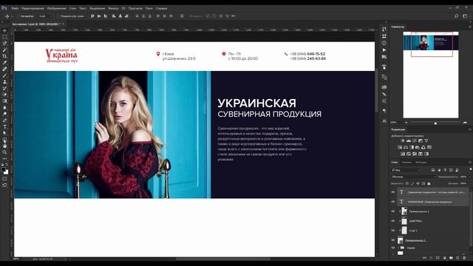Hide the Header group layer
The width and height of the screenshot is (473, 266).
click(393, 248)
